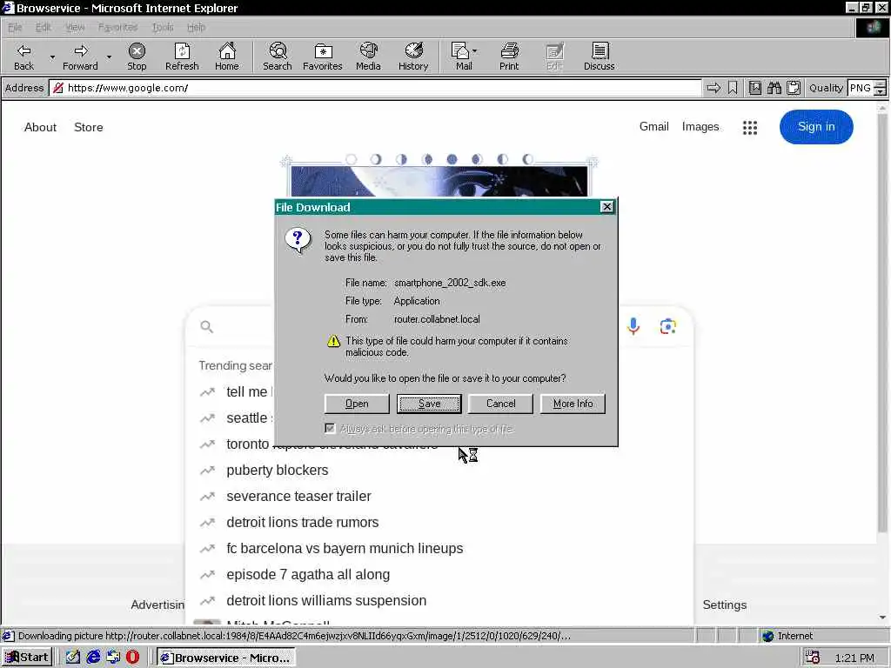Click the vertical page scrollbar

(882, 324)
